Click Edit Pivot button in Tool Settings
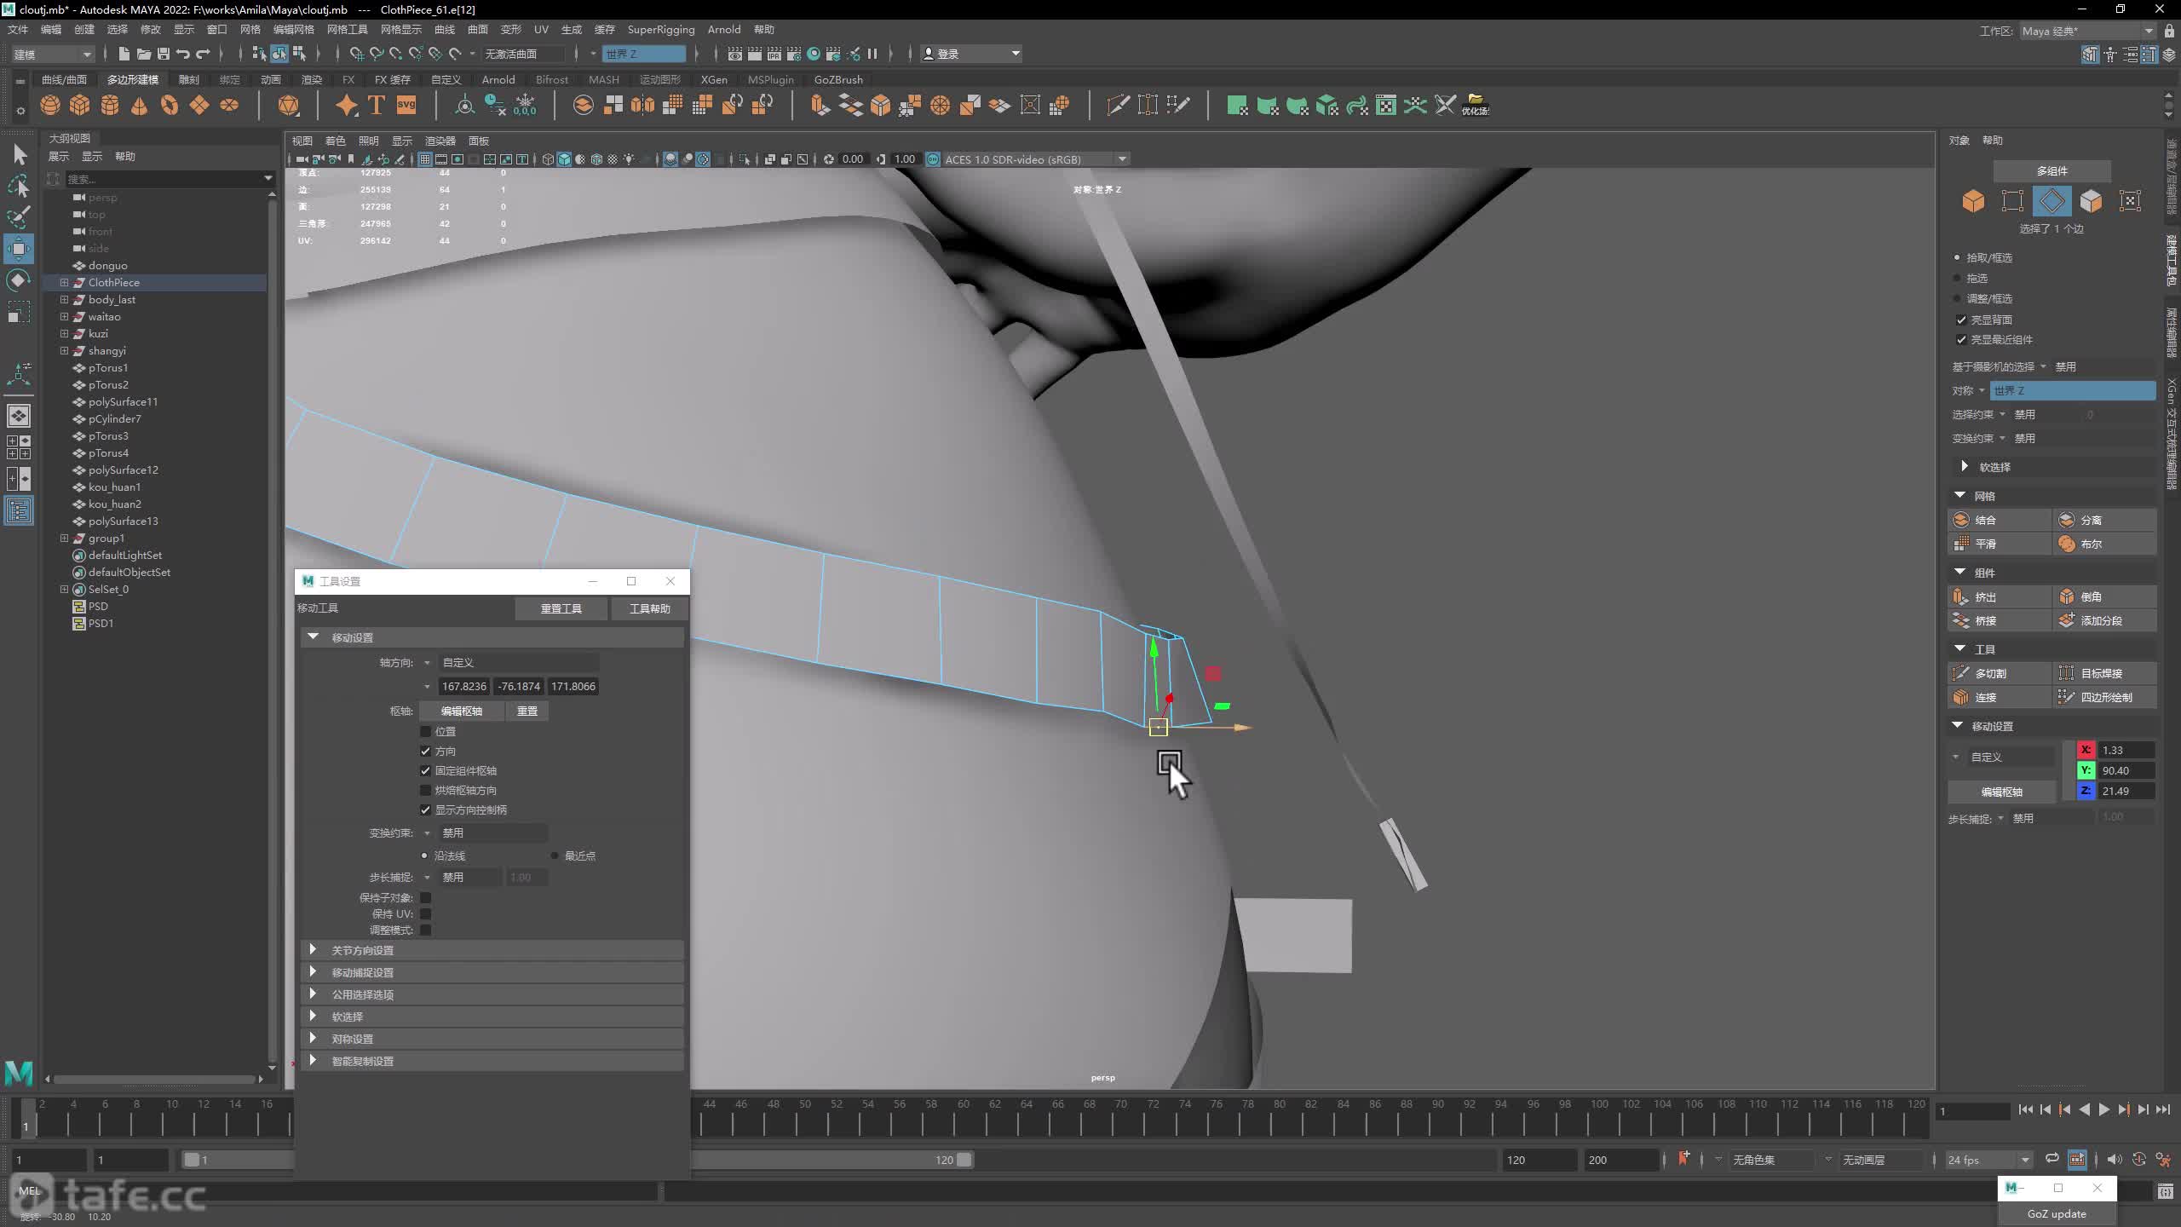Viewport: 2181px width, 1227px height. tap(462, 711)
